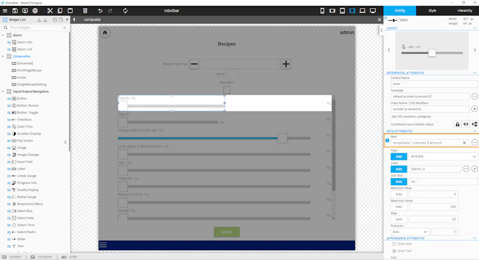Switch to the Hierarchy tab
Viewport: 479px width, 260px height.
point(465,11)
